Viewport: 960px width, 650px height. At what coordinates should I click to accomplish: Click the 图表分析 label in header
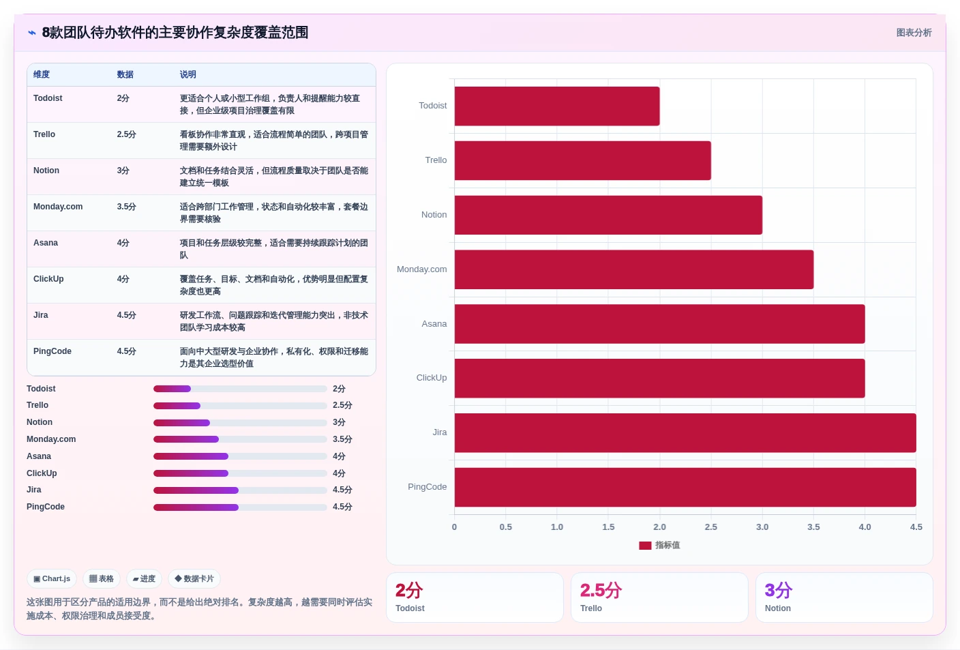click(914, 33)
